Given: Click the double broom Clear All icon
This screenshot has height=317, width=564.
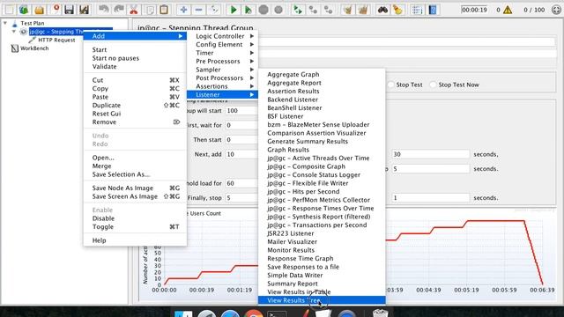Looking at the screenshot, I should pos(362,10).
